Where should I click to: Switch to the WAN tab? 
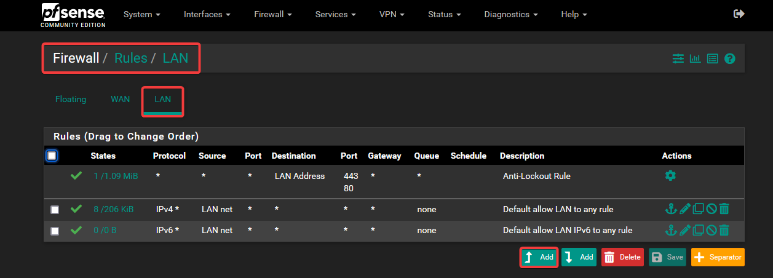[121, 99]
